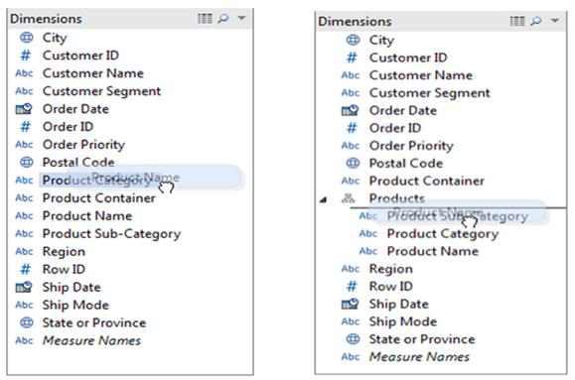Click the Products hierarchy icon in right panel
The height and width of the screenshot is (380, 575).
coord(348,198)
